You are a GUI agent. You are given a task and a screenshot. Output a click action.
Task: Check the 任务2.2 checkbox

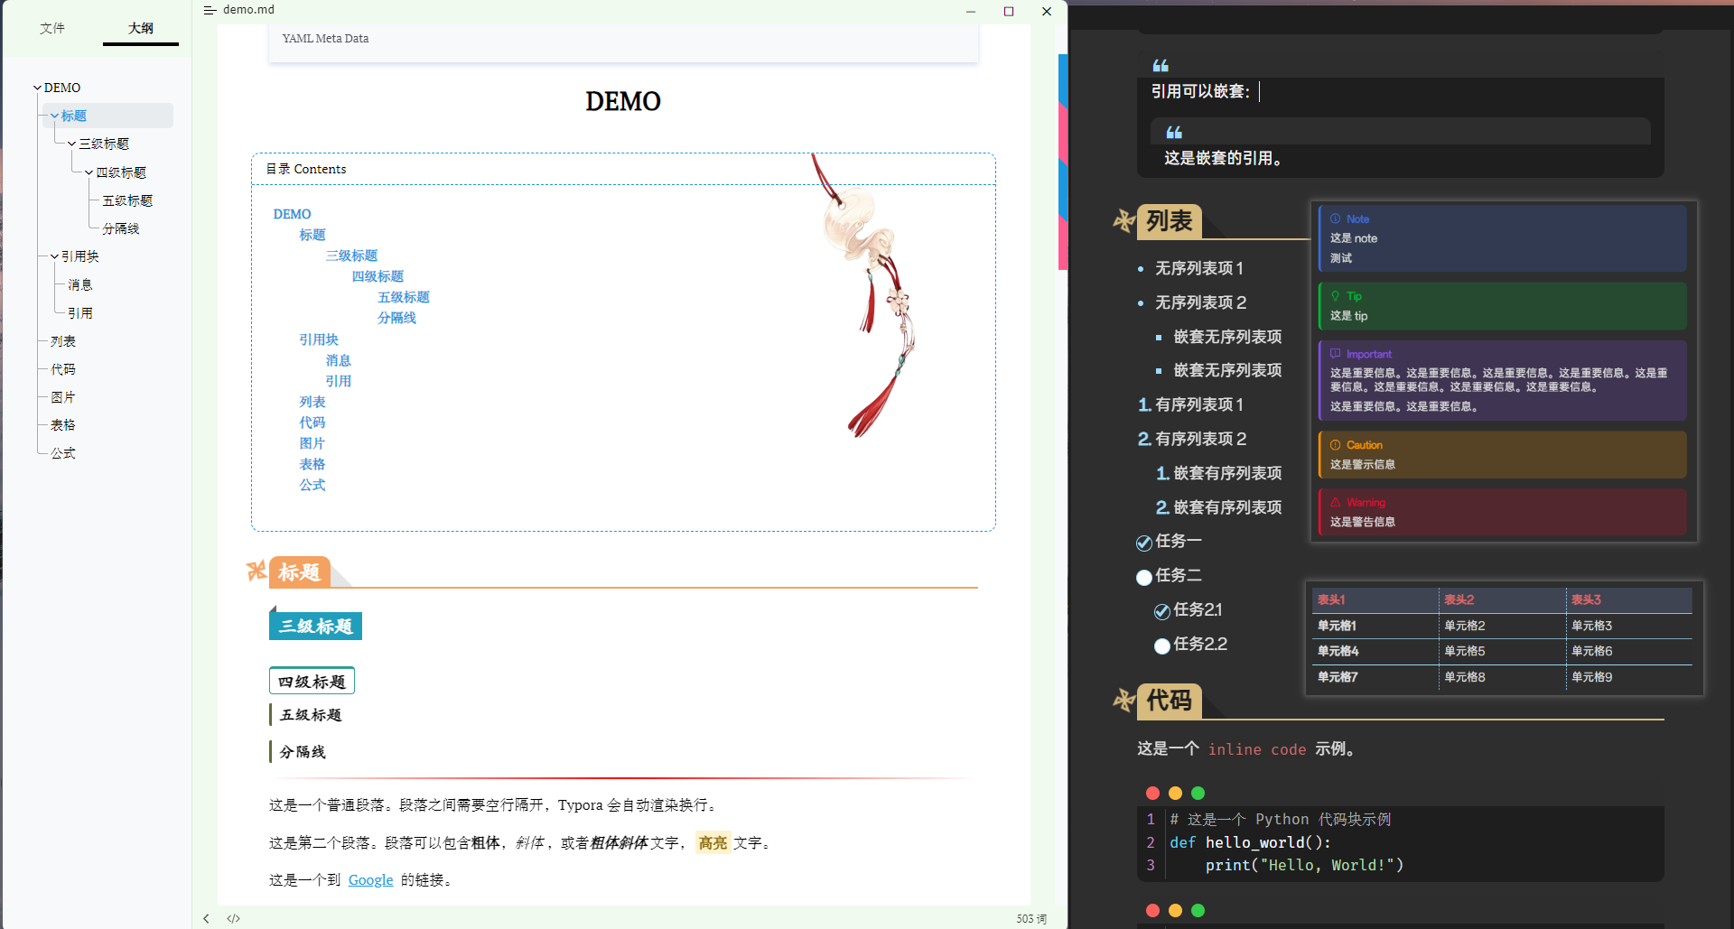click(x=1162, y=646)
